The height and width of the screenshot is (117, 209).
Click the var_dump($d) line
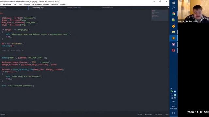(x=8, y=46)
